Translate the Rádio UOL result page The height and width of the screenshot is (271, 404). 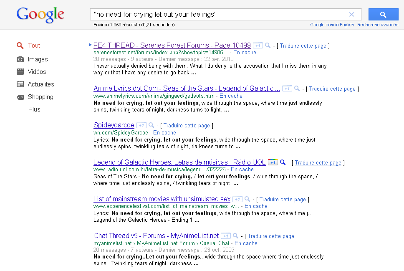(318, 163)
